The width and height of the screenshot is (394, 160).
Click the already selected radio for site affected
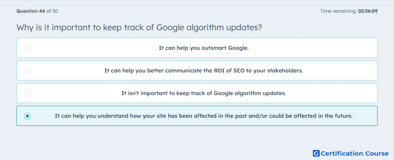27,116
